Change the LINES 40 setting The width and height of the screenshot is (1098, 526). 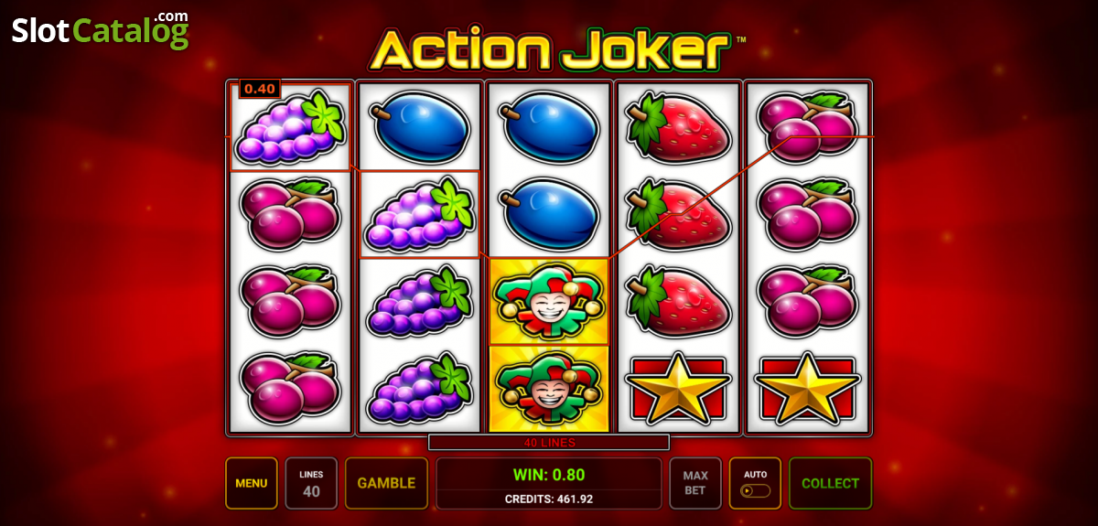311,483
